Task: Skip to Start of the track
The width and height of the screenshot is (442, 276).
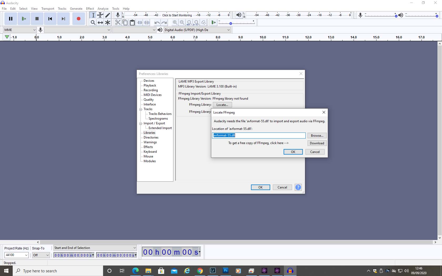Action: [50, 19]
